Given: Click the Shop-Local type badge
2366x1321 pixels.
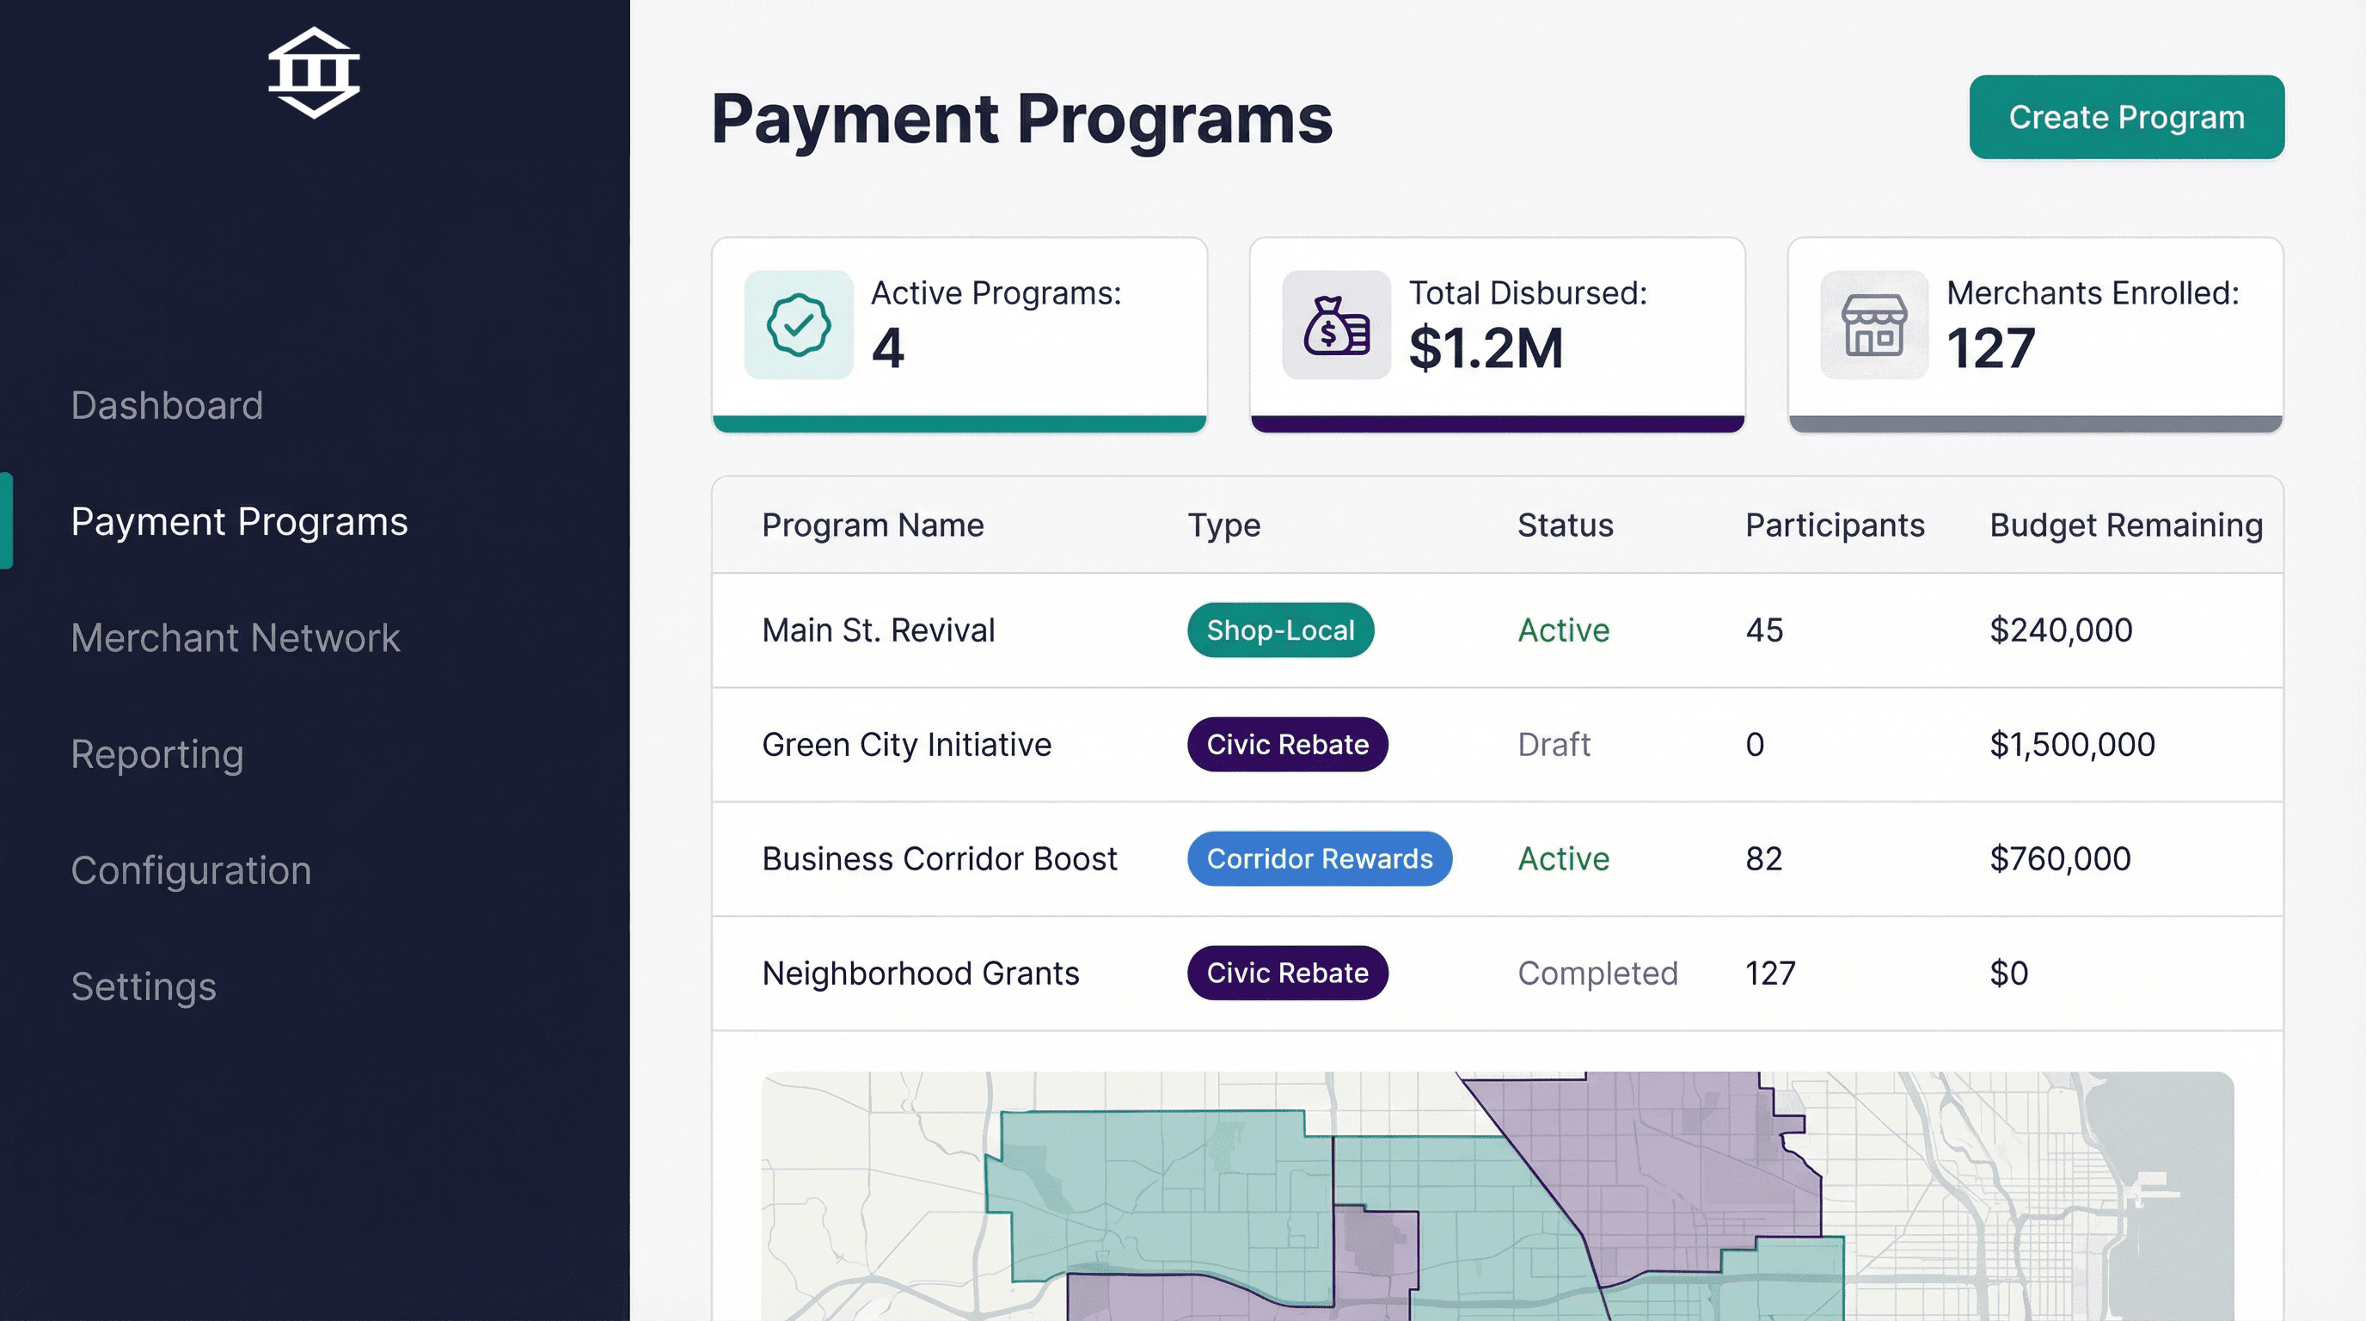Looking at the screenshot, I should click(x=1280, y=630).
